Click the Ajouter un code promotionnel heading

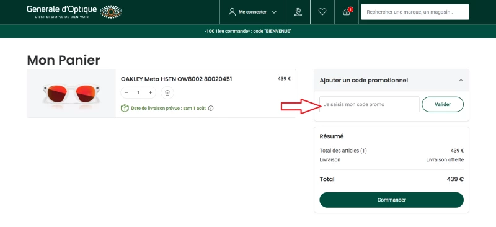tap(364, 81)
